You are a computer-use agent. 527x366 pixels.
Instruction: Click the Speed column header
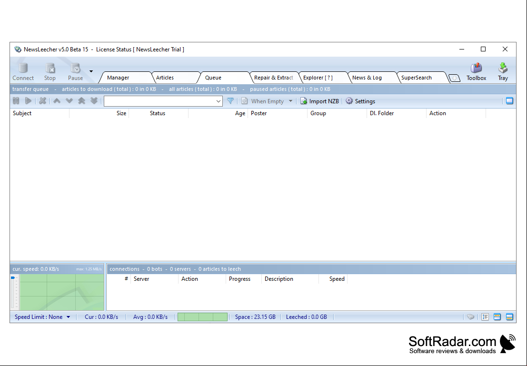pos(333,279)
